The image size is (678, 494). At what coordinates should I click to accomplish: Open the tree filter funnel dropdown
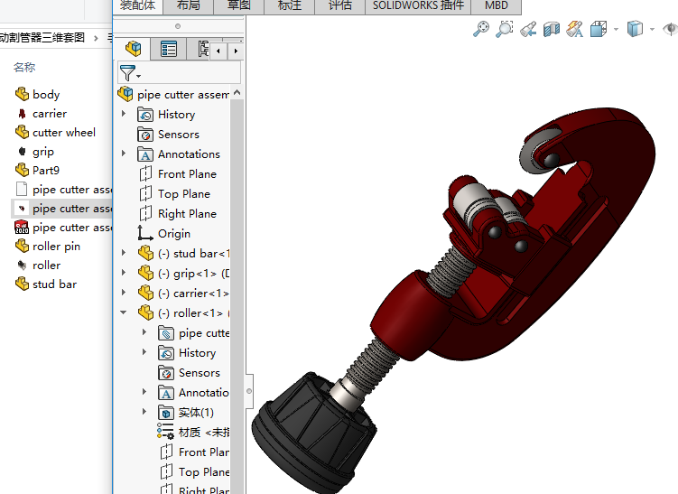click(130, 73)
